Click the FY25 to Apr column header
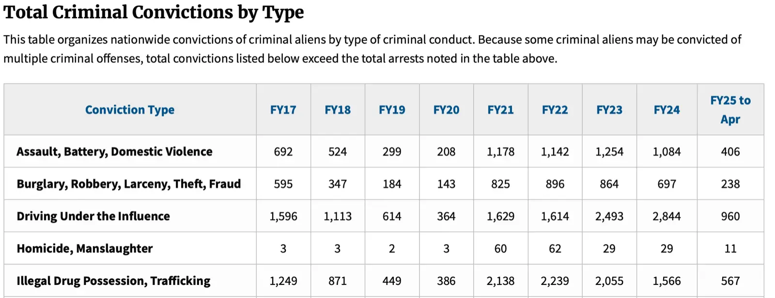The image size is (775, 298). coord(730,110)
